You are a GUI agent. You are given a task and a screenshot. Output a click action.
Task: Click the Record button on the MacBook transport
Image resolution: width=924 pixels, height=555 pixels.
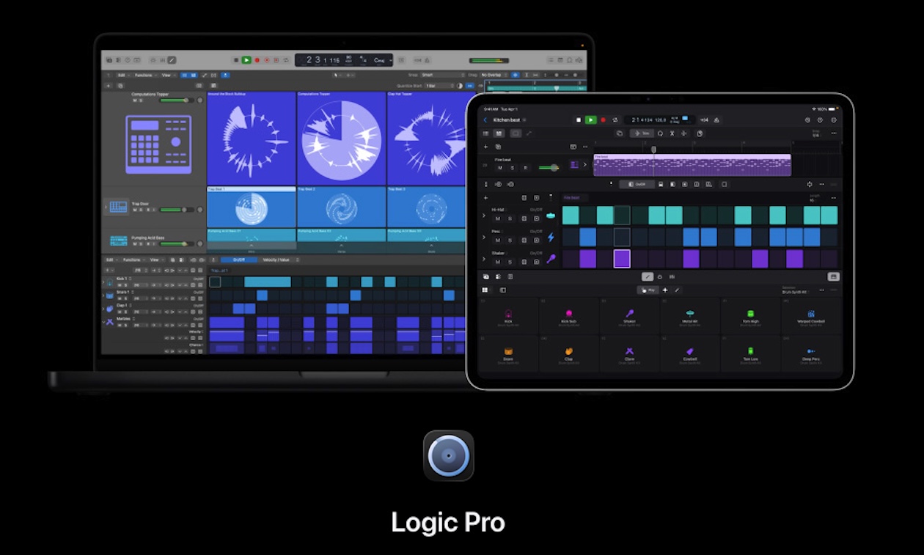tap(257, 60)
